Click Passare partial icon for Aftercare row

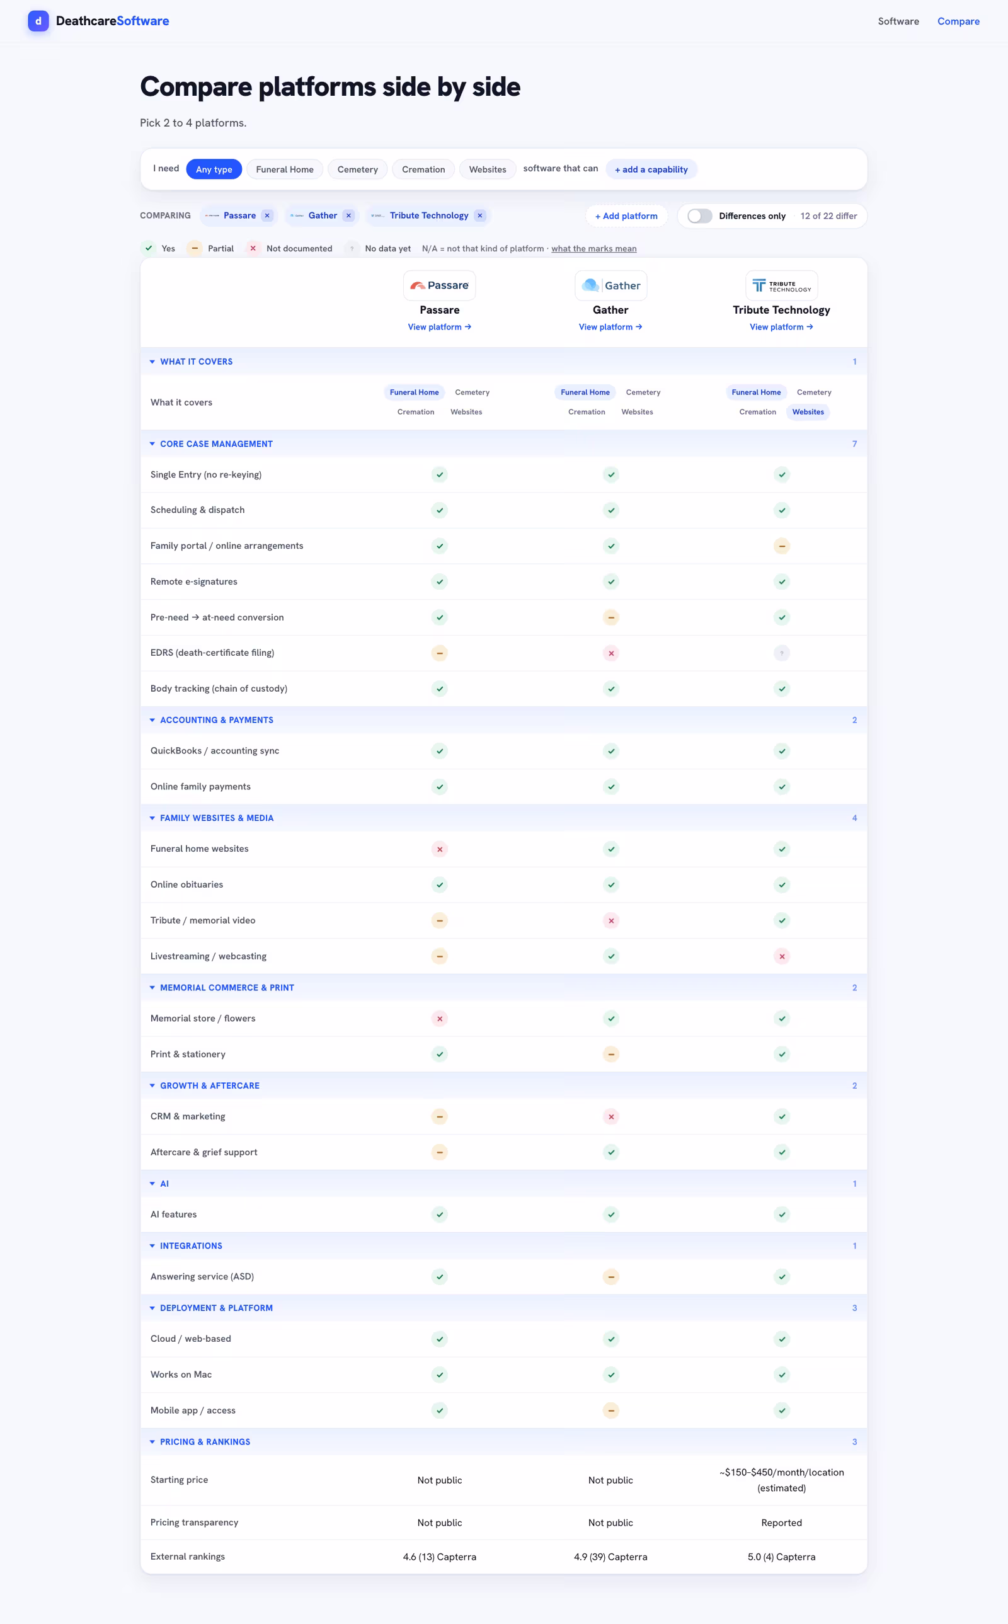[439, 1152]
